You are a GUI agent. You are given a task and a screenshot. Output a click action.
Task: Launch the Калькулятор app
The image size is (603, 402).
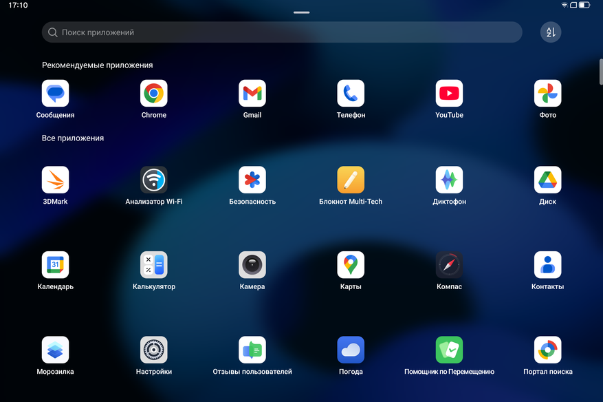pyautogui.click(x=154, y=265)
